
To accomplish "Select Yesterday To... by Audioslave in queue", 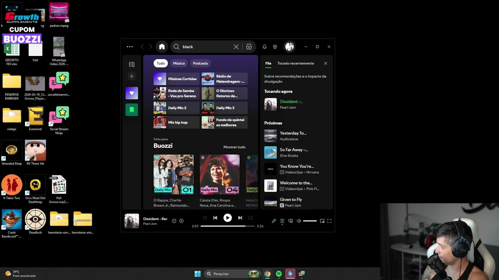I will 296,136.
